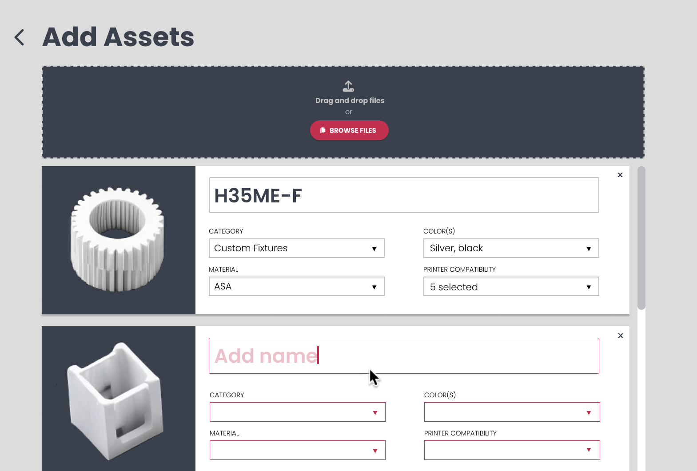
Task: Open the empty Material dropdown of second asset
Action: click(x=297, y=450)
